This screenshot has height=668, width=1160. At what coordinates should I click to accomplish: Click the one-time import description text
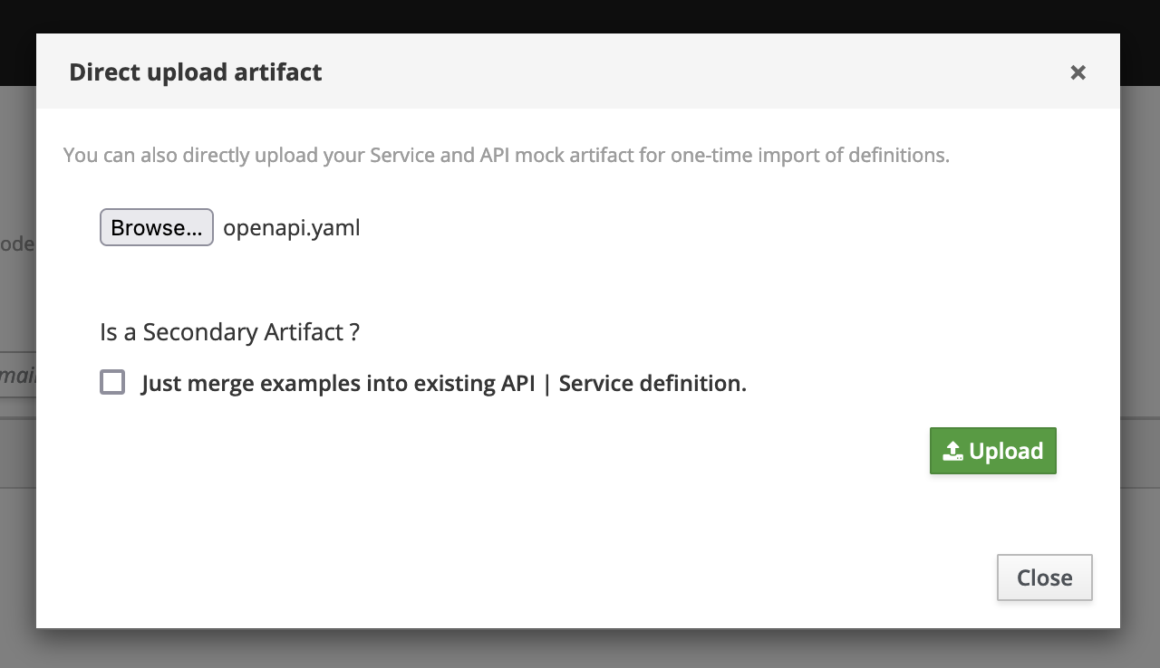click(x=506, y=155)
